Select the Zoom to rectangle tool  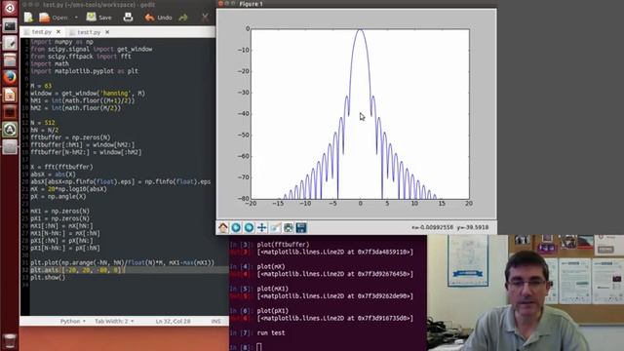[275, 227]
